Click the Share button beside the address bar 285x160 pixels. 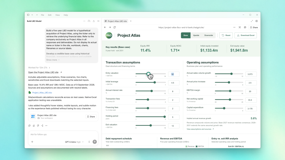[x=254, y=27]
